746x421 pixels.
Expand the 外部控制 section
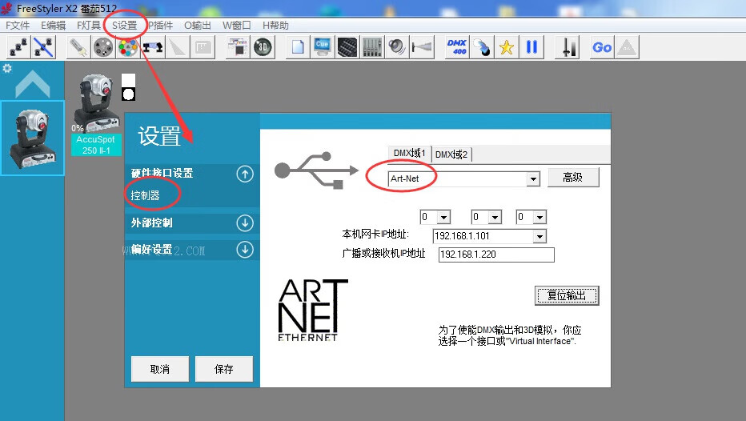[245, 223]
